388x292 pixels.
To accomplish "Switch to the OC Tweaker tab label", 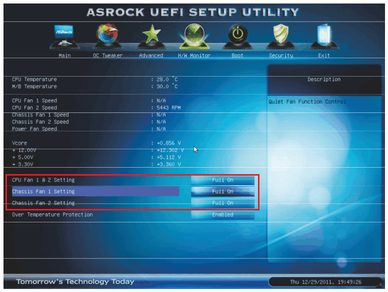I will (x=108, y=56).
